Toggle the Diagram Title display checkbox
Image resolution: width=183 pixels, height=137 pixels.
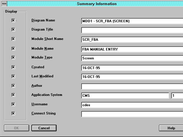13,30
